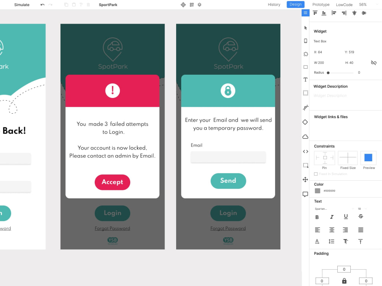Click the teal Send button

point(228,181)
